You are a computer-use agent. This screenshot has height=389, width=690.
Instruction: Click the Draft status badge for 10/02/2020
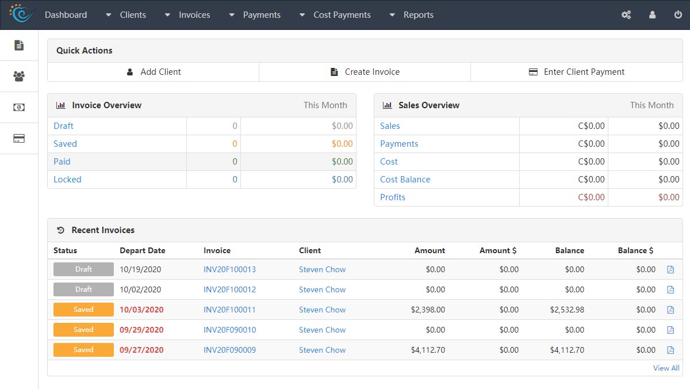83,289
